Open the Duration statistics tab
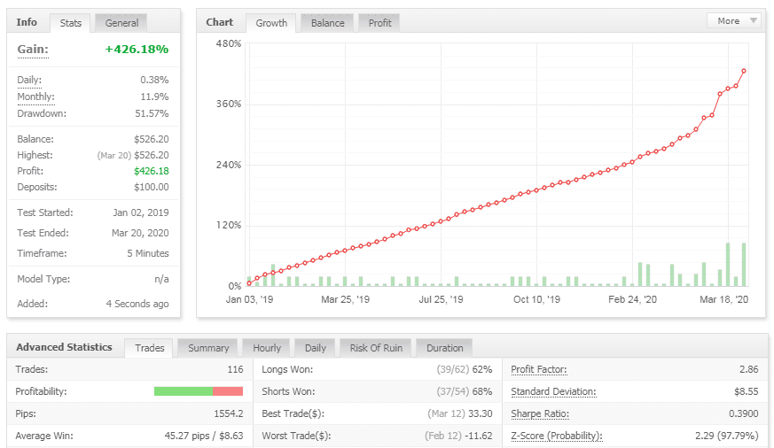Screen dimensions: 774x448 point(444,348)
